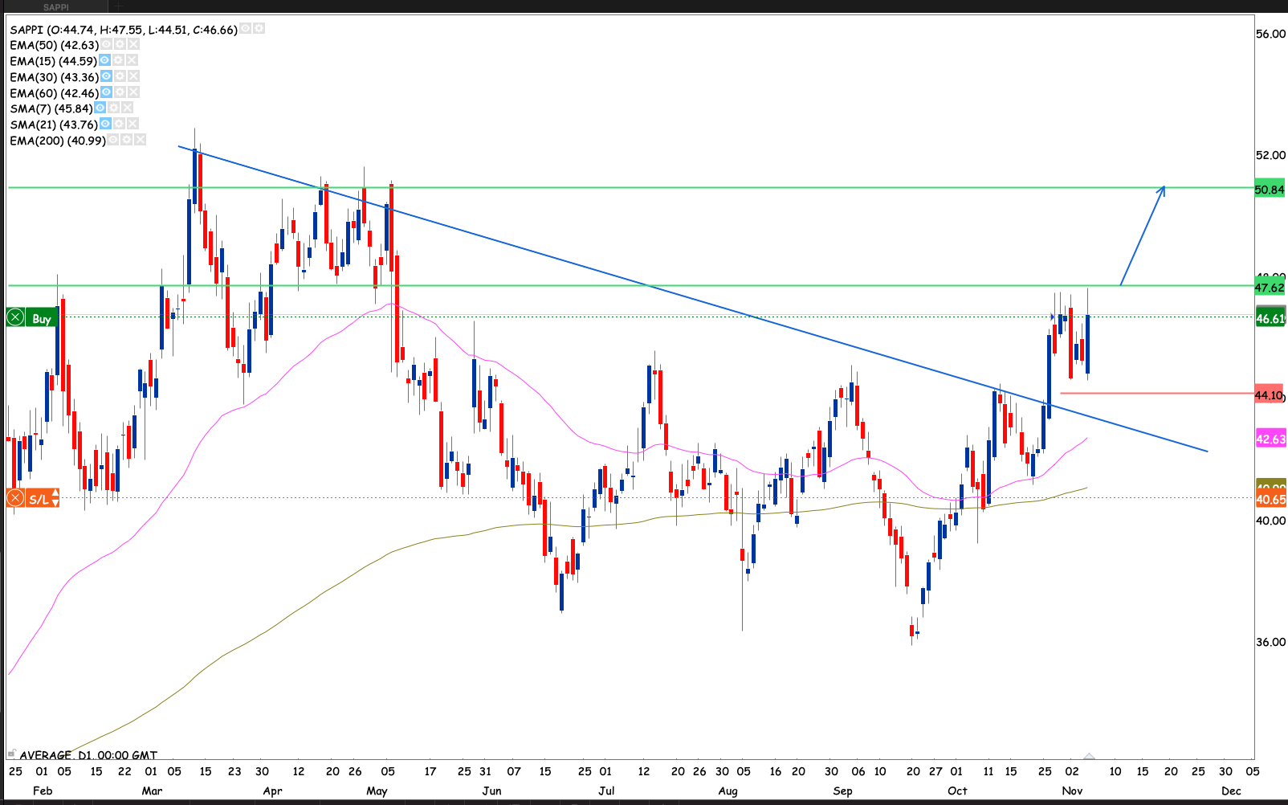Remove the S/L stop loss with its X icon
The height and width of the screenshot is (805, 1288).
(15, 499)
